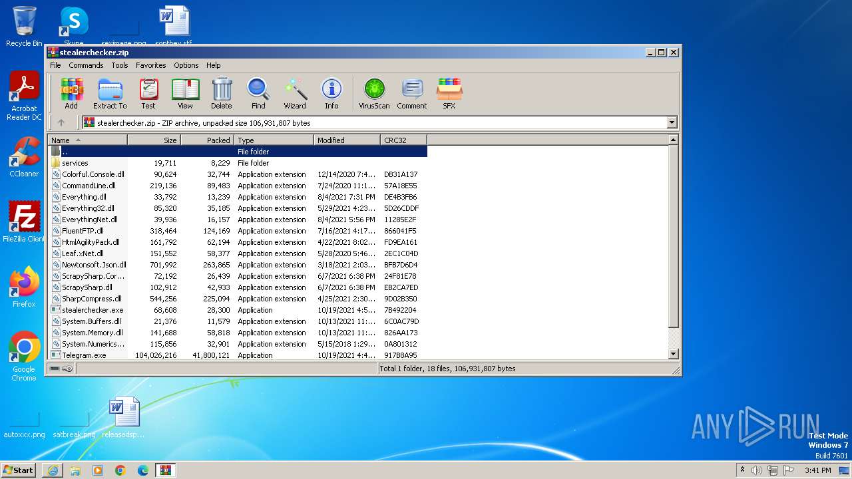Click the Test archive icon
The image size is (852, 479).
pyautogui.click(x=148, y=93)
